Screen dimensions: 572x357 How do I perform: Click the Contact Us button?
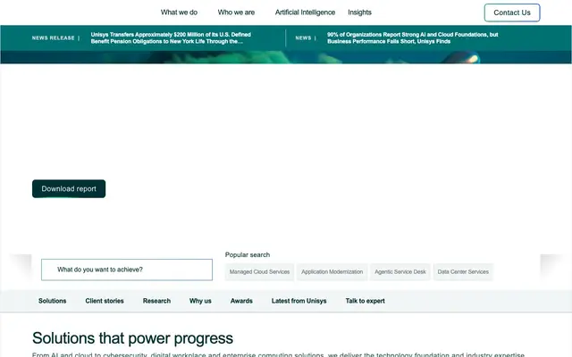(x=512, y=12)
